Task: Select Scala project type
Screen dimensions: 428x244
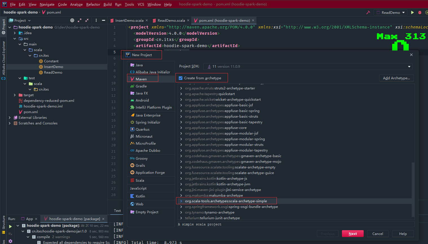Action: tap(151, 180)
